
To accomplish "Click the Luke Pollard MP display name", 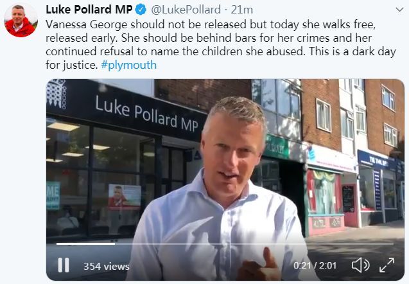I will (x=89, y=10).
